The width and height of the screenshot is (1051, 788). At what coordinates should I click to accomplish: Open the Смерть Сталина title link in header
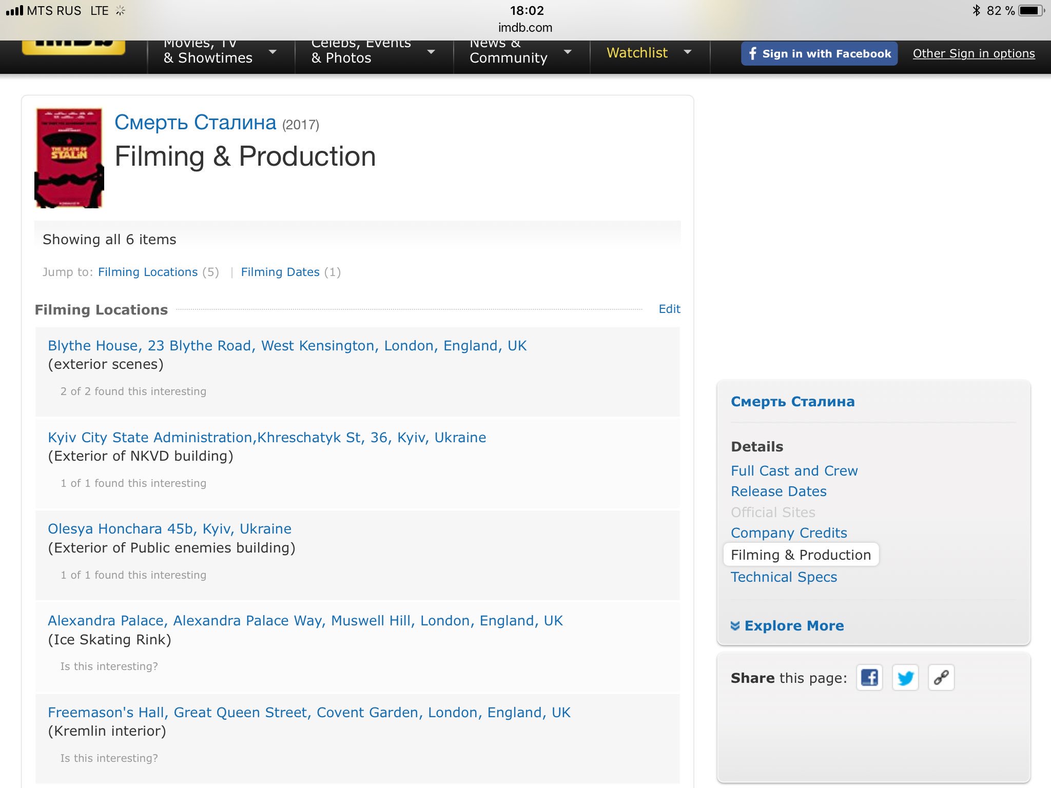pos(195,123)
